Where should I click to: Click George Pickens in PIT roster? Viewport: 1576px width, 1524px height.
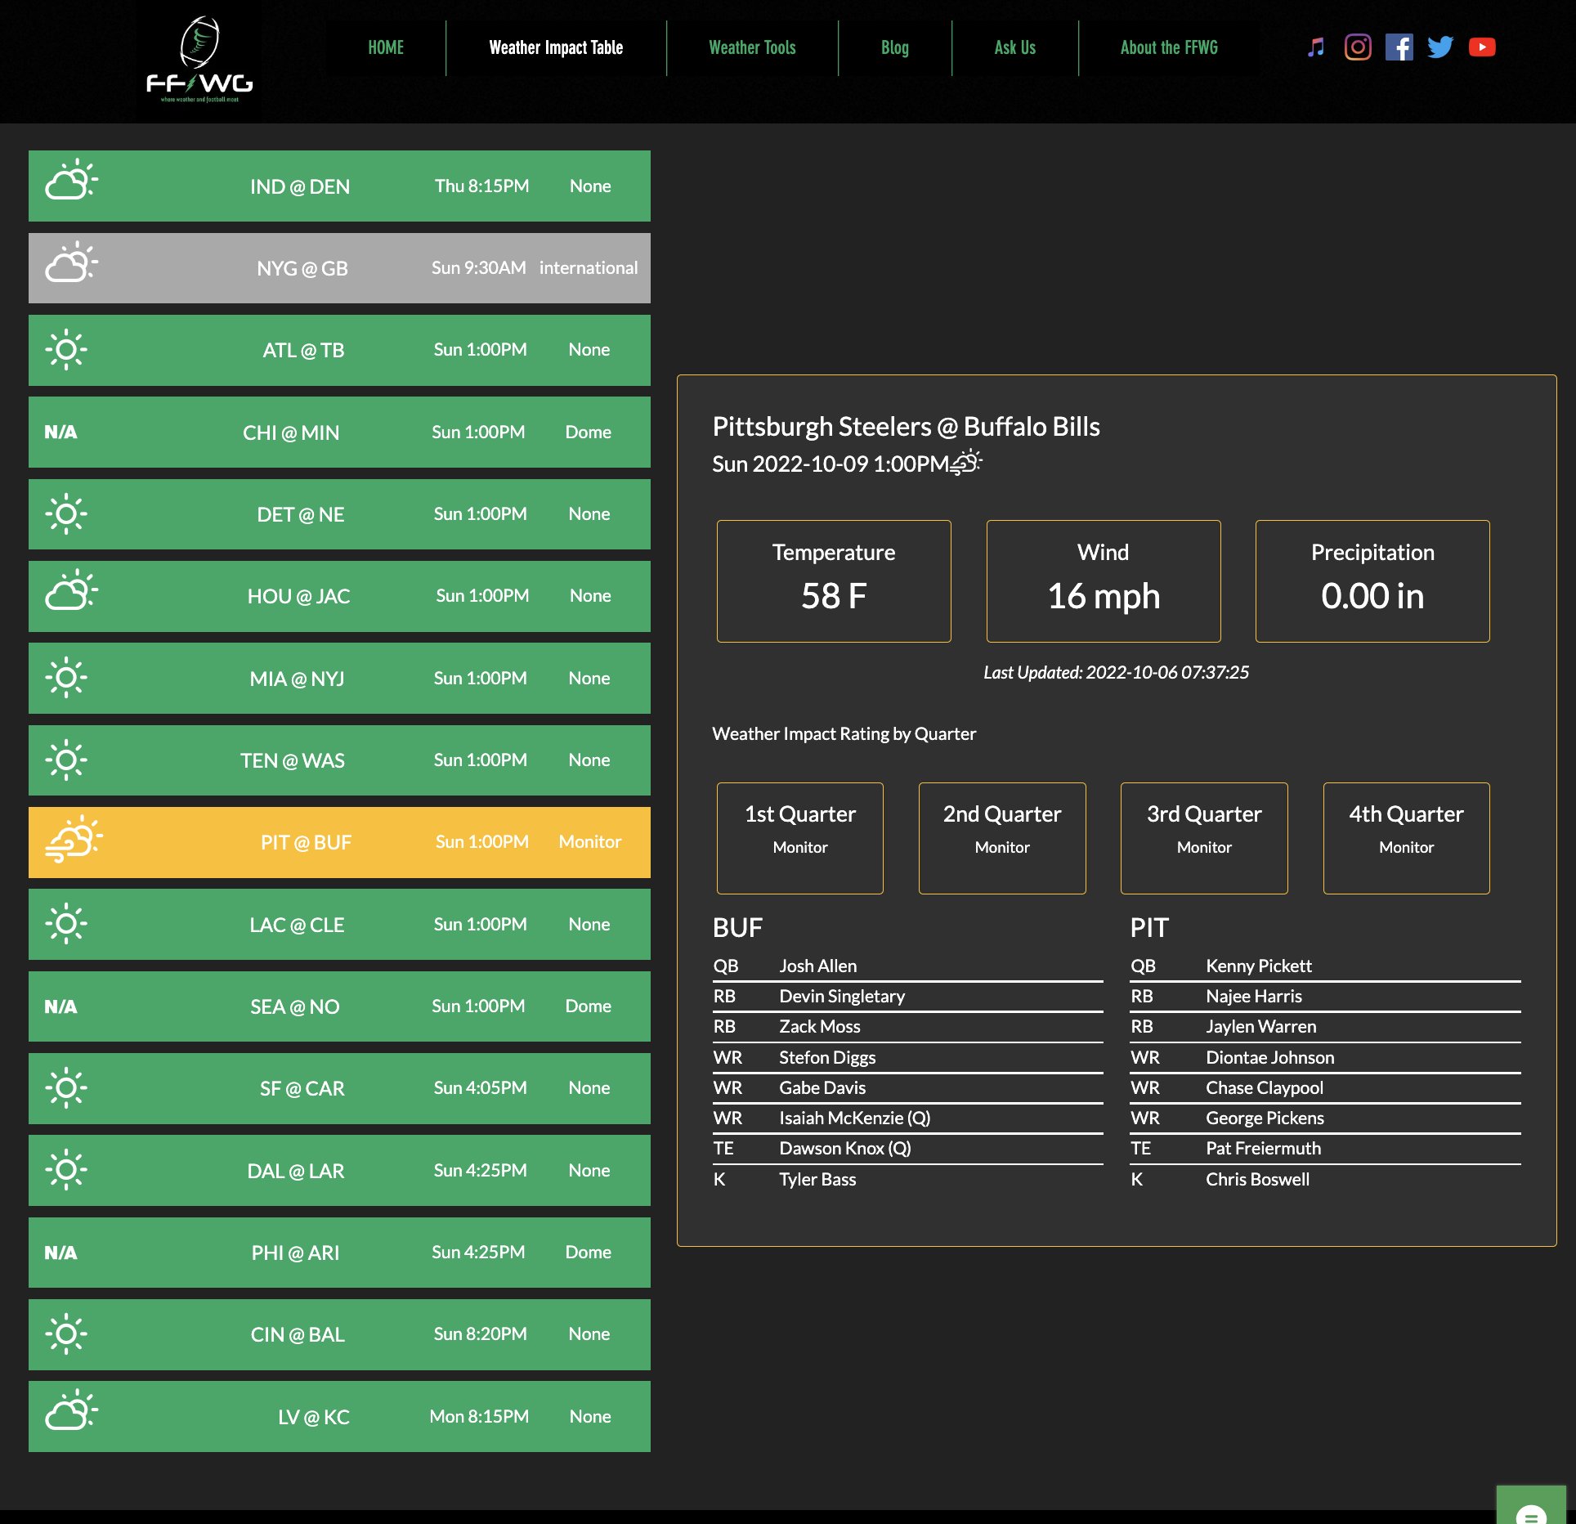click(x=1265, y=1118)
